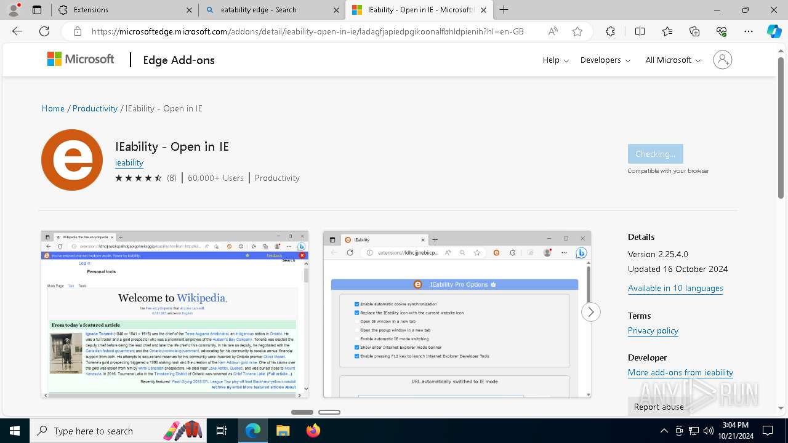Switch to the Extensions tab
Image resolution: width=788 pixels, height=443 pixels.
point(124,10)
